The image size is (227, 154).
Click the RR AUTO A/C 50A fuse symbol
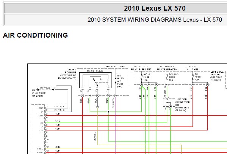click(x=116, y=81)
